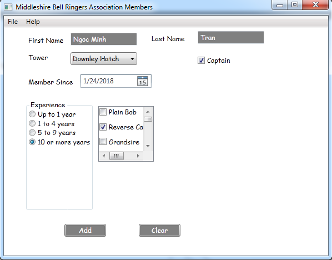Choose 5 to 9 years experience

coord(32,133)
